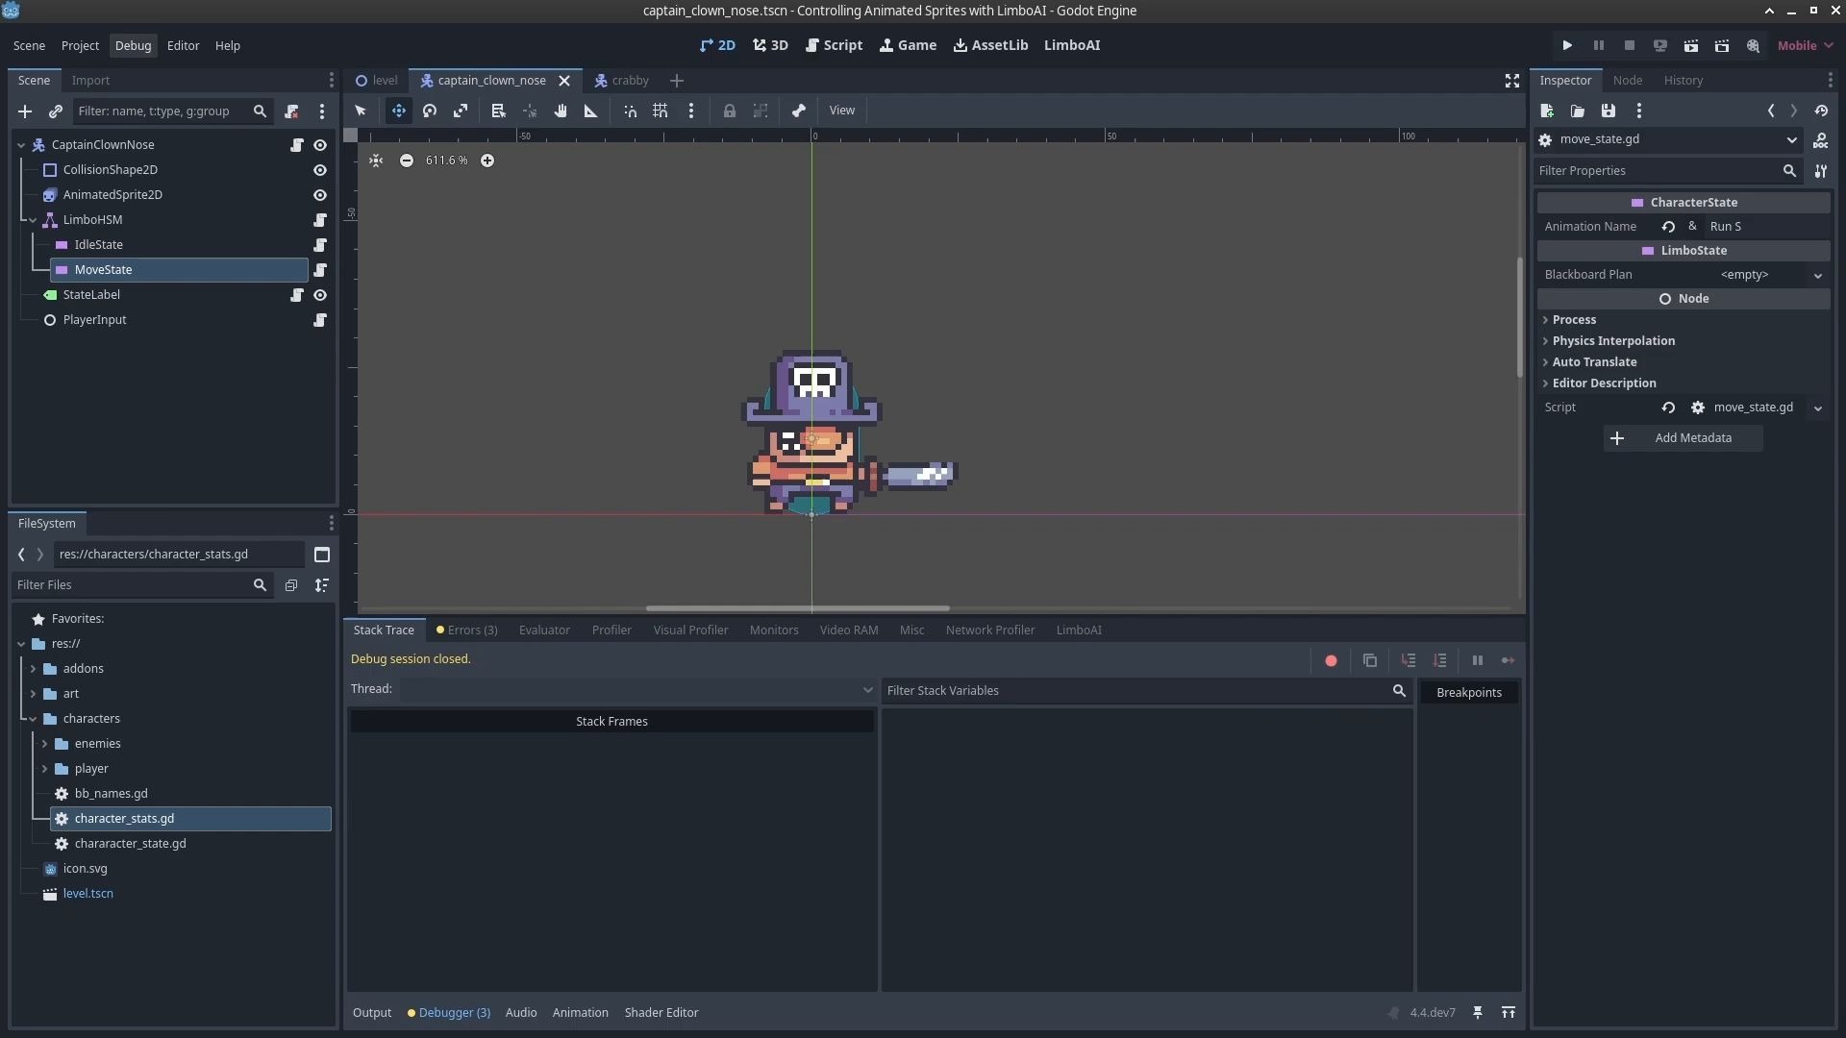The image size is (1846, 1038).
Task: Create a new resource in the Inspector
Action: [1547, 111]
